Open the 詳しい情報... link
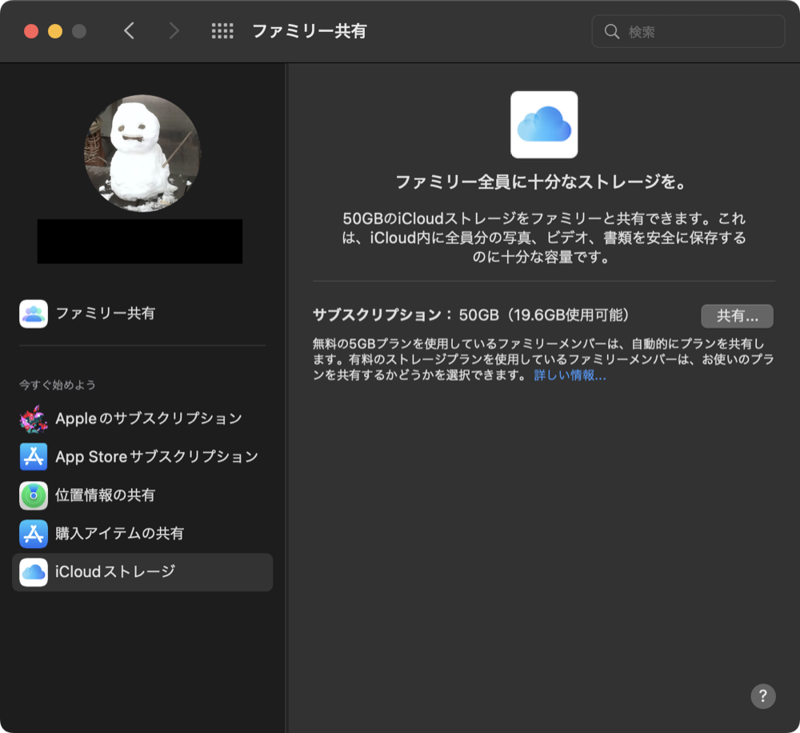Screen dimensions: 800x733 [570, 375]
